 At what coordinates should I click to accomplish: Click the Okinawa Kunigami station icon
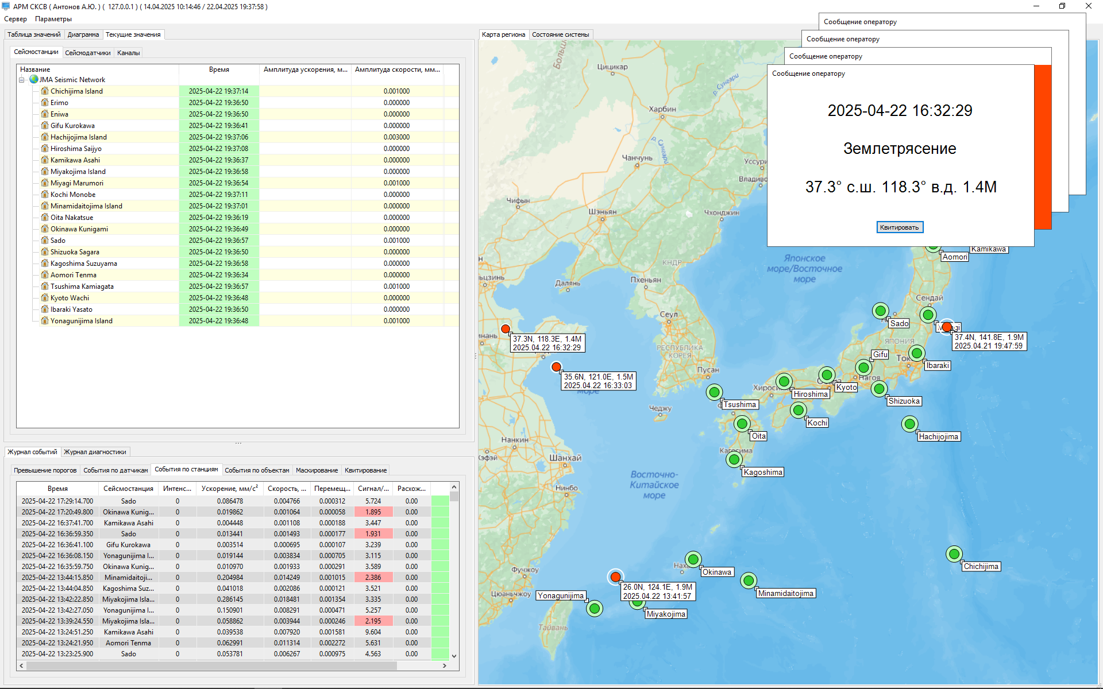(x=45, y=229)
